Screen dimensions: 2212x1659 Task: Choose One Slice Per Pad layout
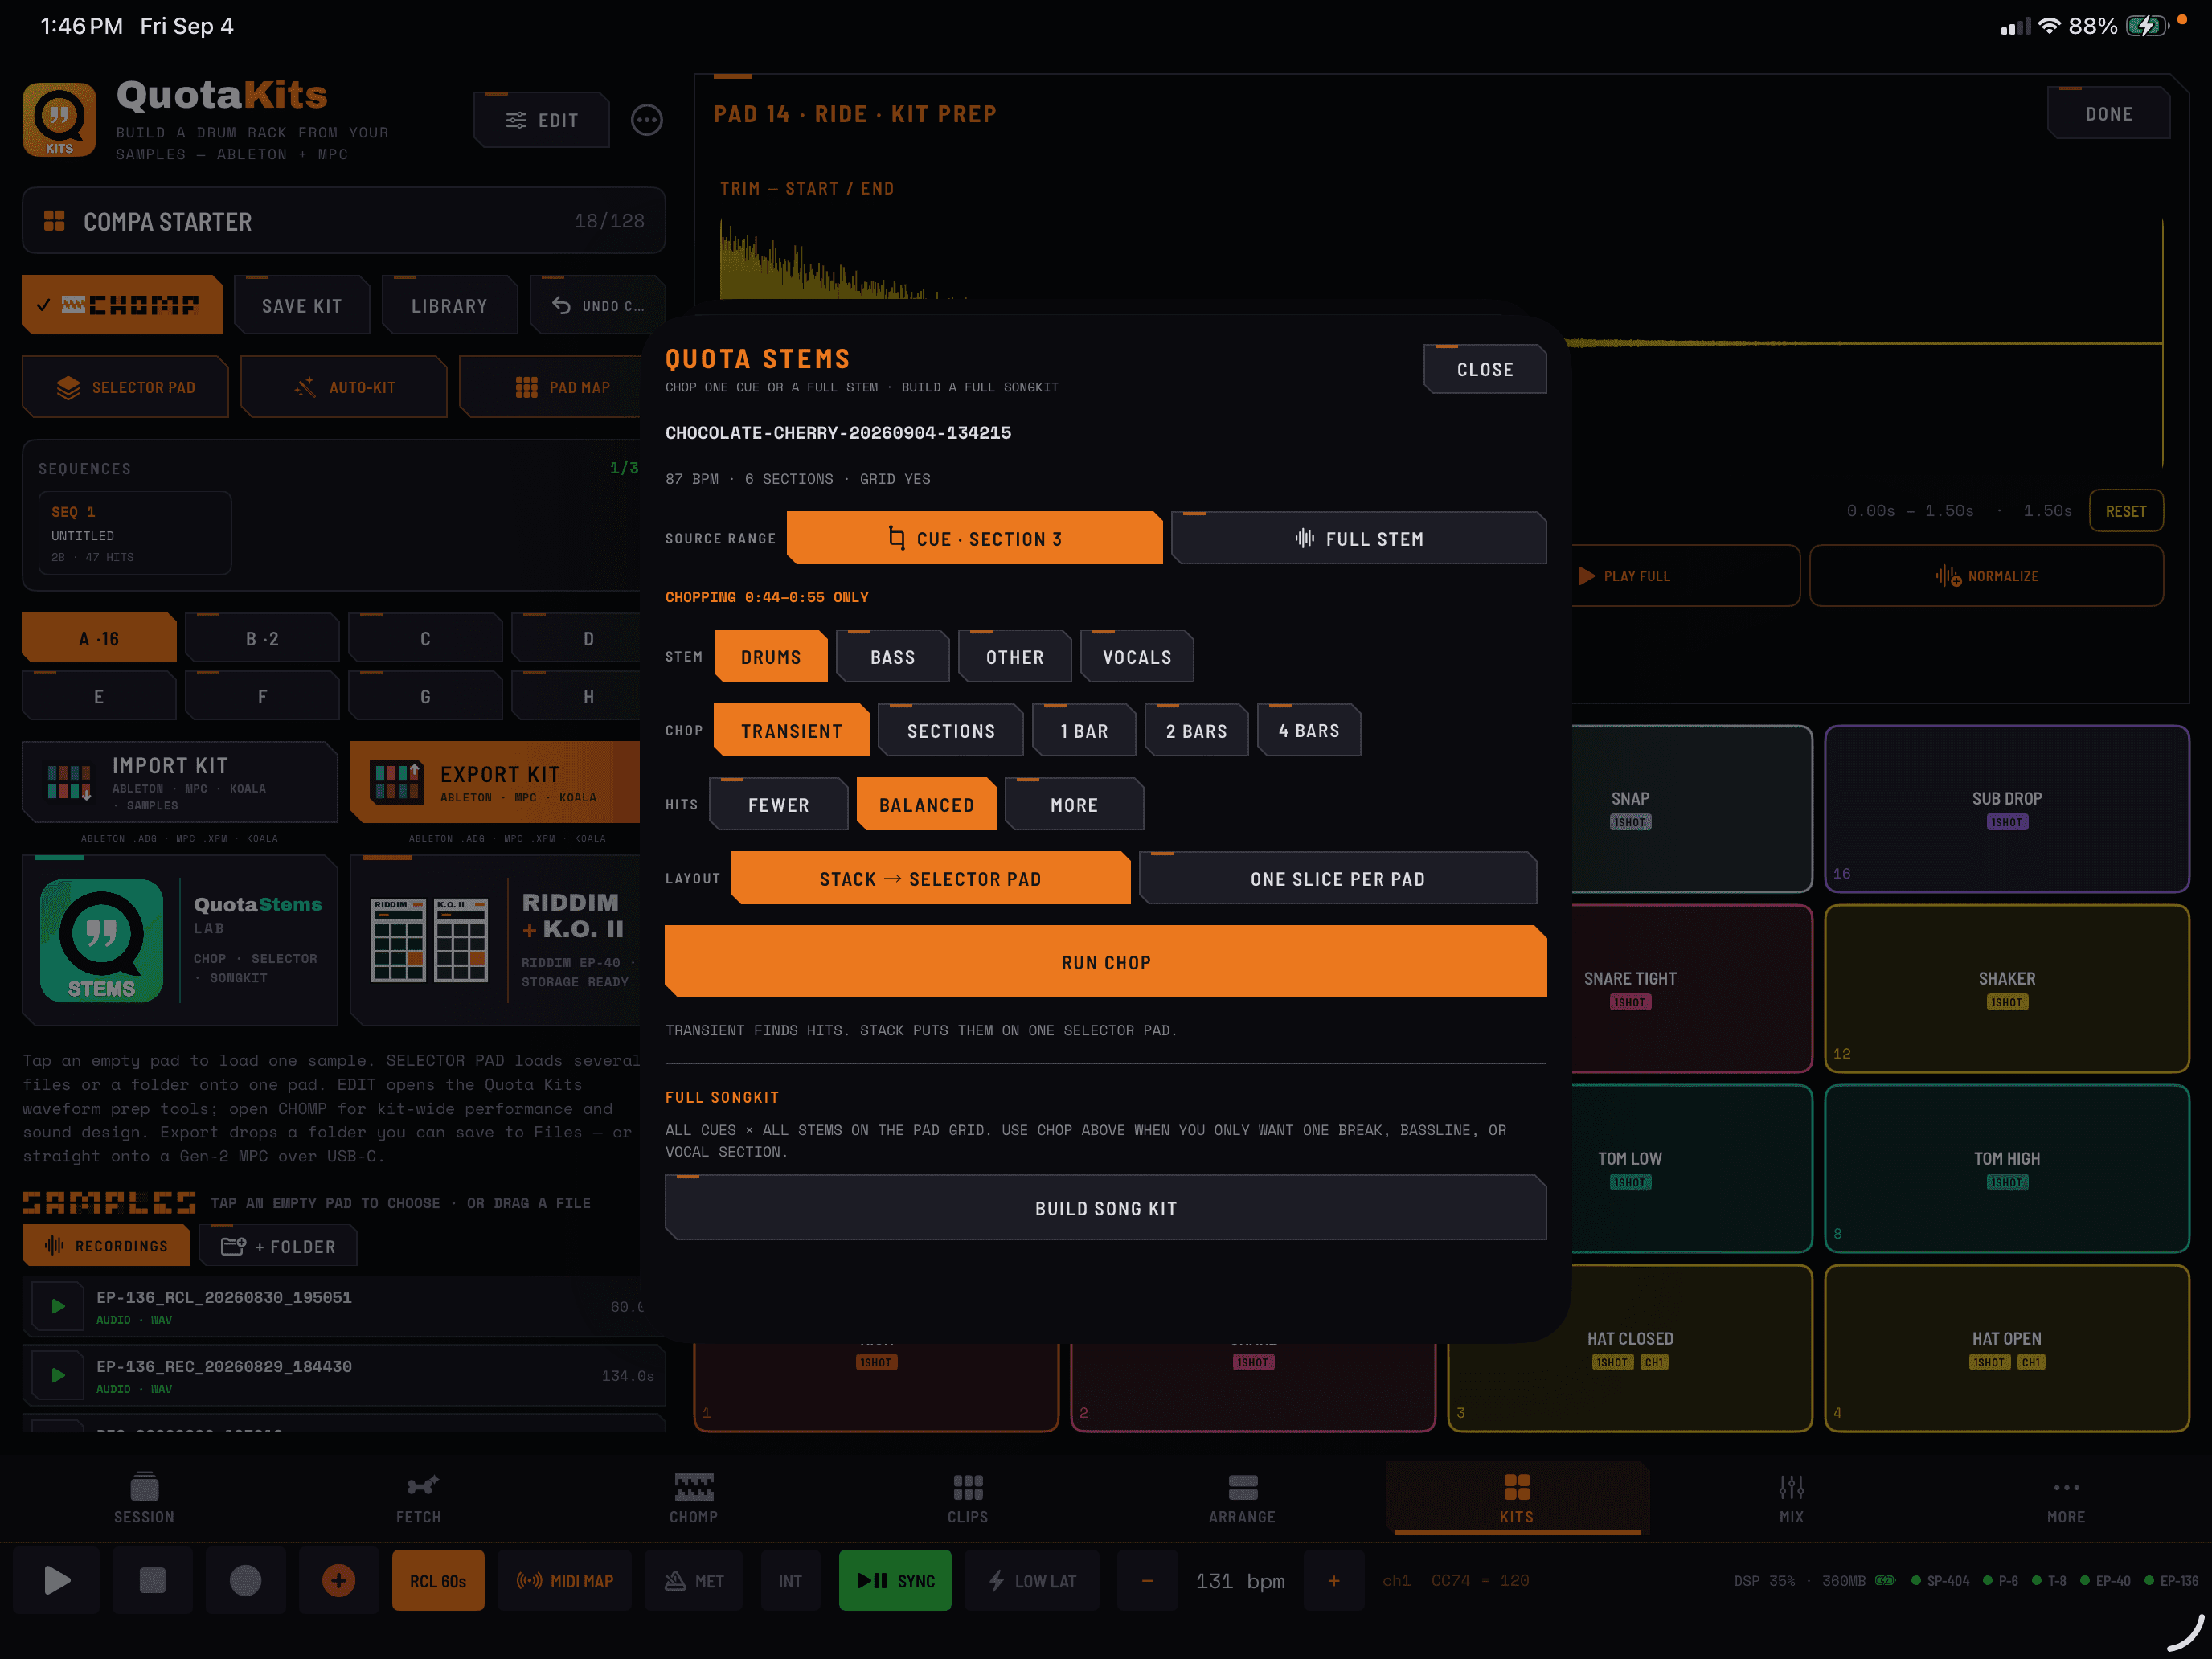1338,878
